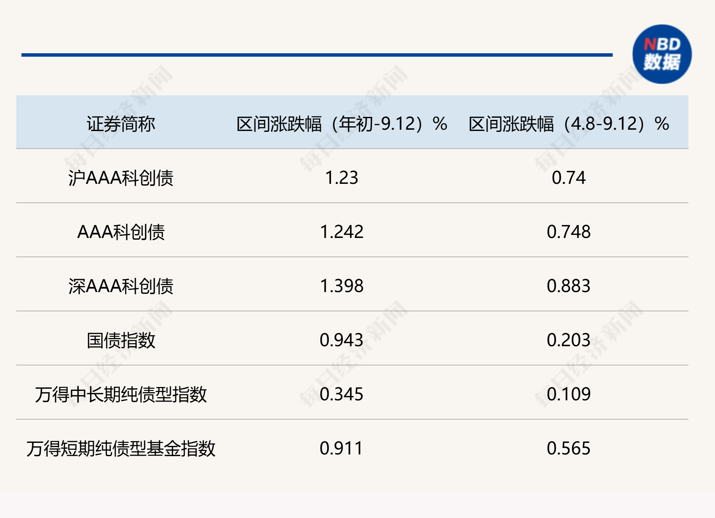Image resolution: width=715 pixels, height=518 pixels.
Task: Click the value 1.23 cell
Action: point(342,178)
